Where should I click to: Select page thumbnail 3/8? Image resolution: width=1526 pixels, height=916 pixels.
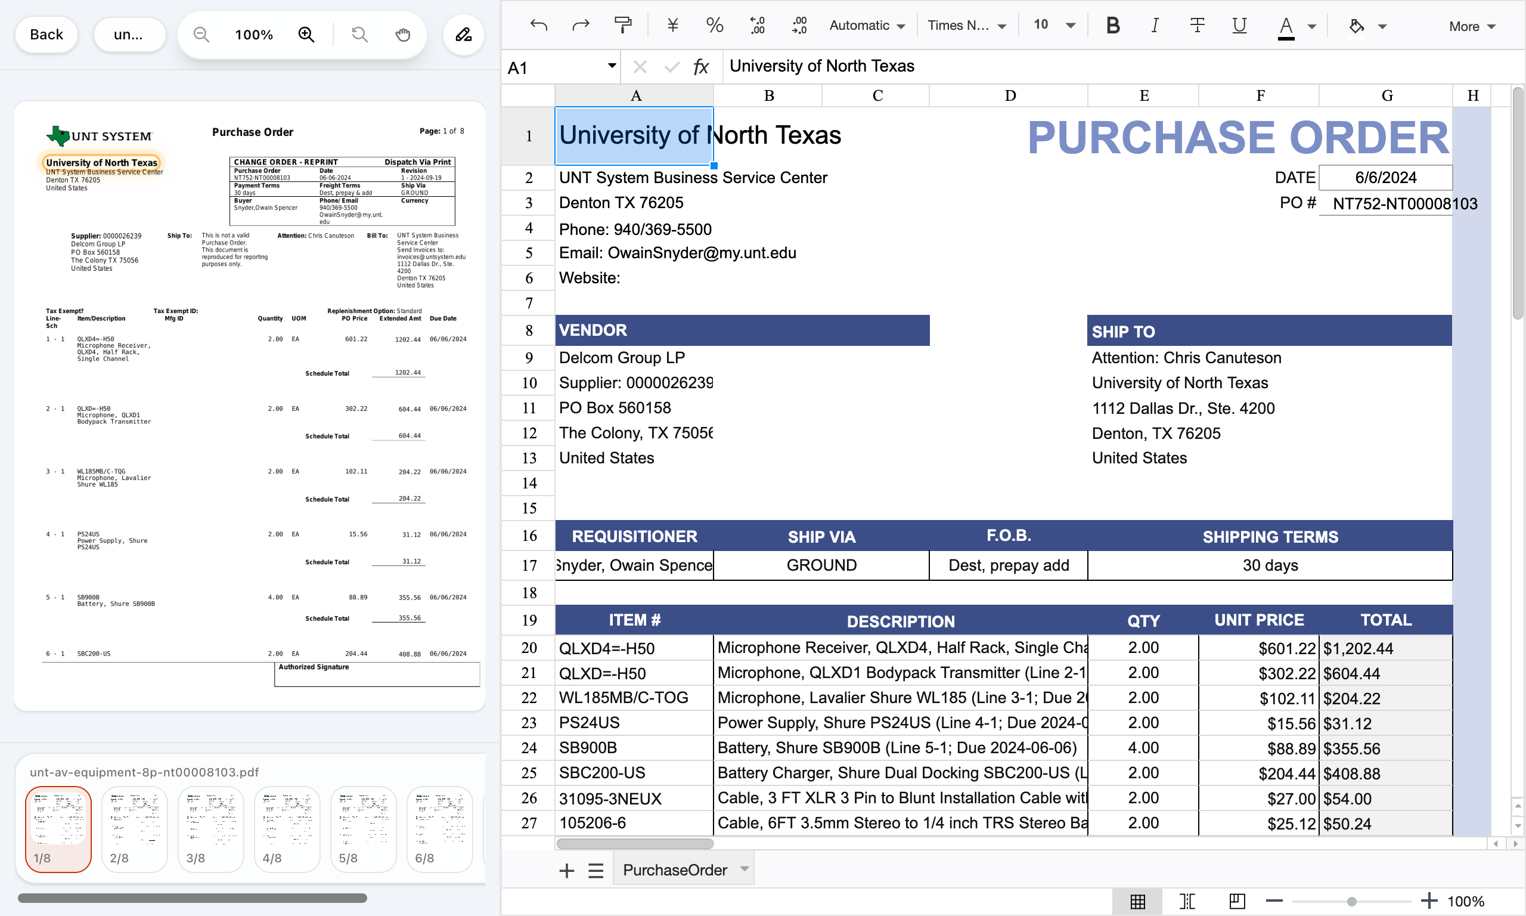[211, 829]
